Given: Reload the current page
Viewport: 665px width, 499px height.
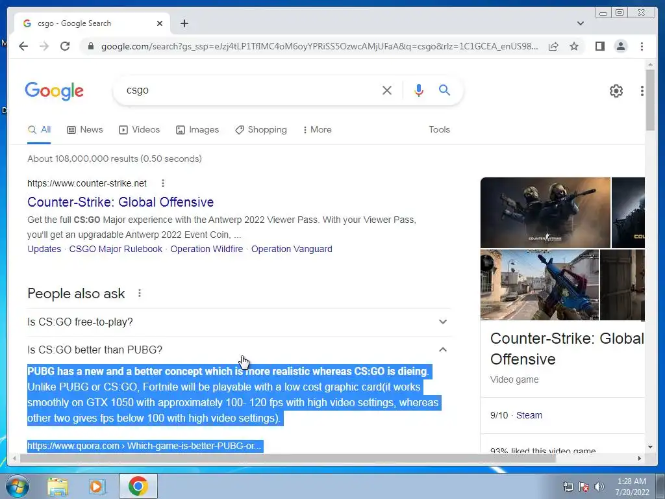Looking at the screenshot, I should coord(65,46).
